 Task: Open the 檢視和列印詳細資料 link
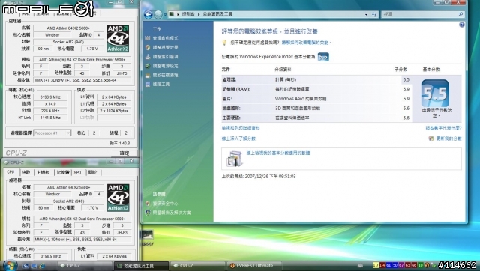(241, 128)
